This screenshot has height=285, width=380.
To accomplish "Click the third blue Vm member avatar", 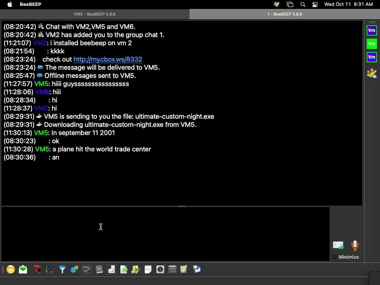I will tap(372, 57).
